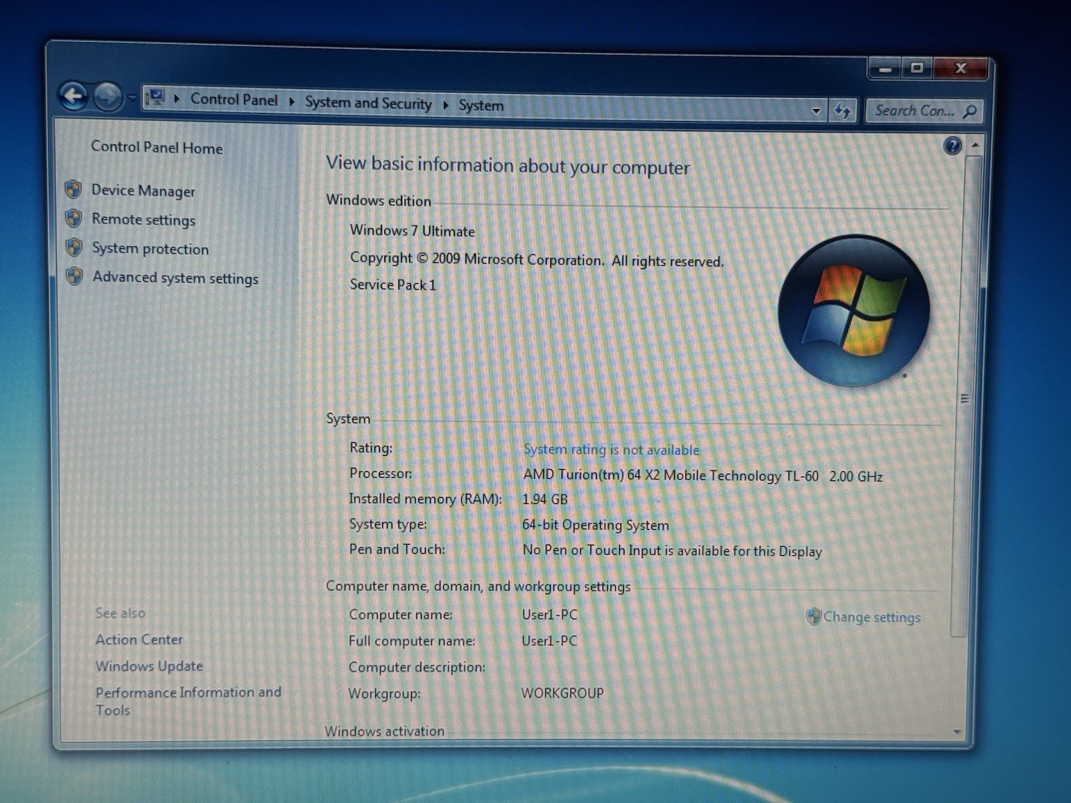Screen dimensions: 1071x803
Task: Click the magnifier search icon
Action: (x=970, y=112)
